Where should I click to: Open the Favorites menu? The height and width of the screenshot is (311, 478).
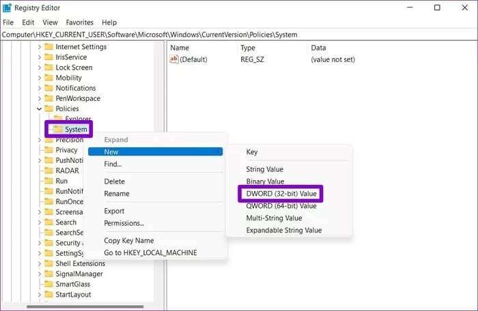point(79,22)
